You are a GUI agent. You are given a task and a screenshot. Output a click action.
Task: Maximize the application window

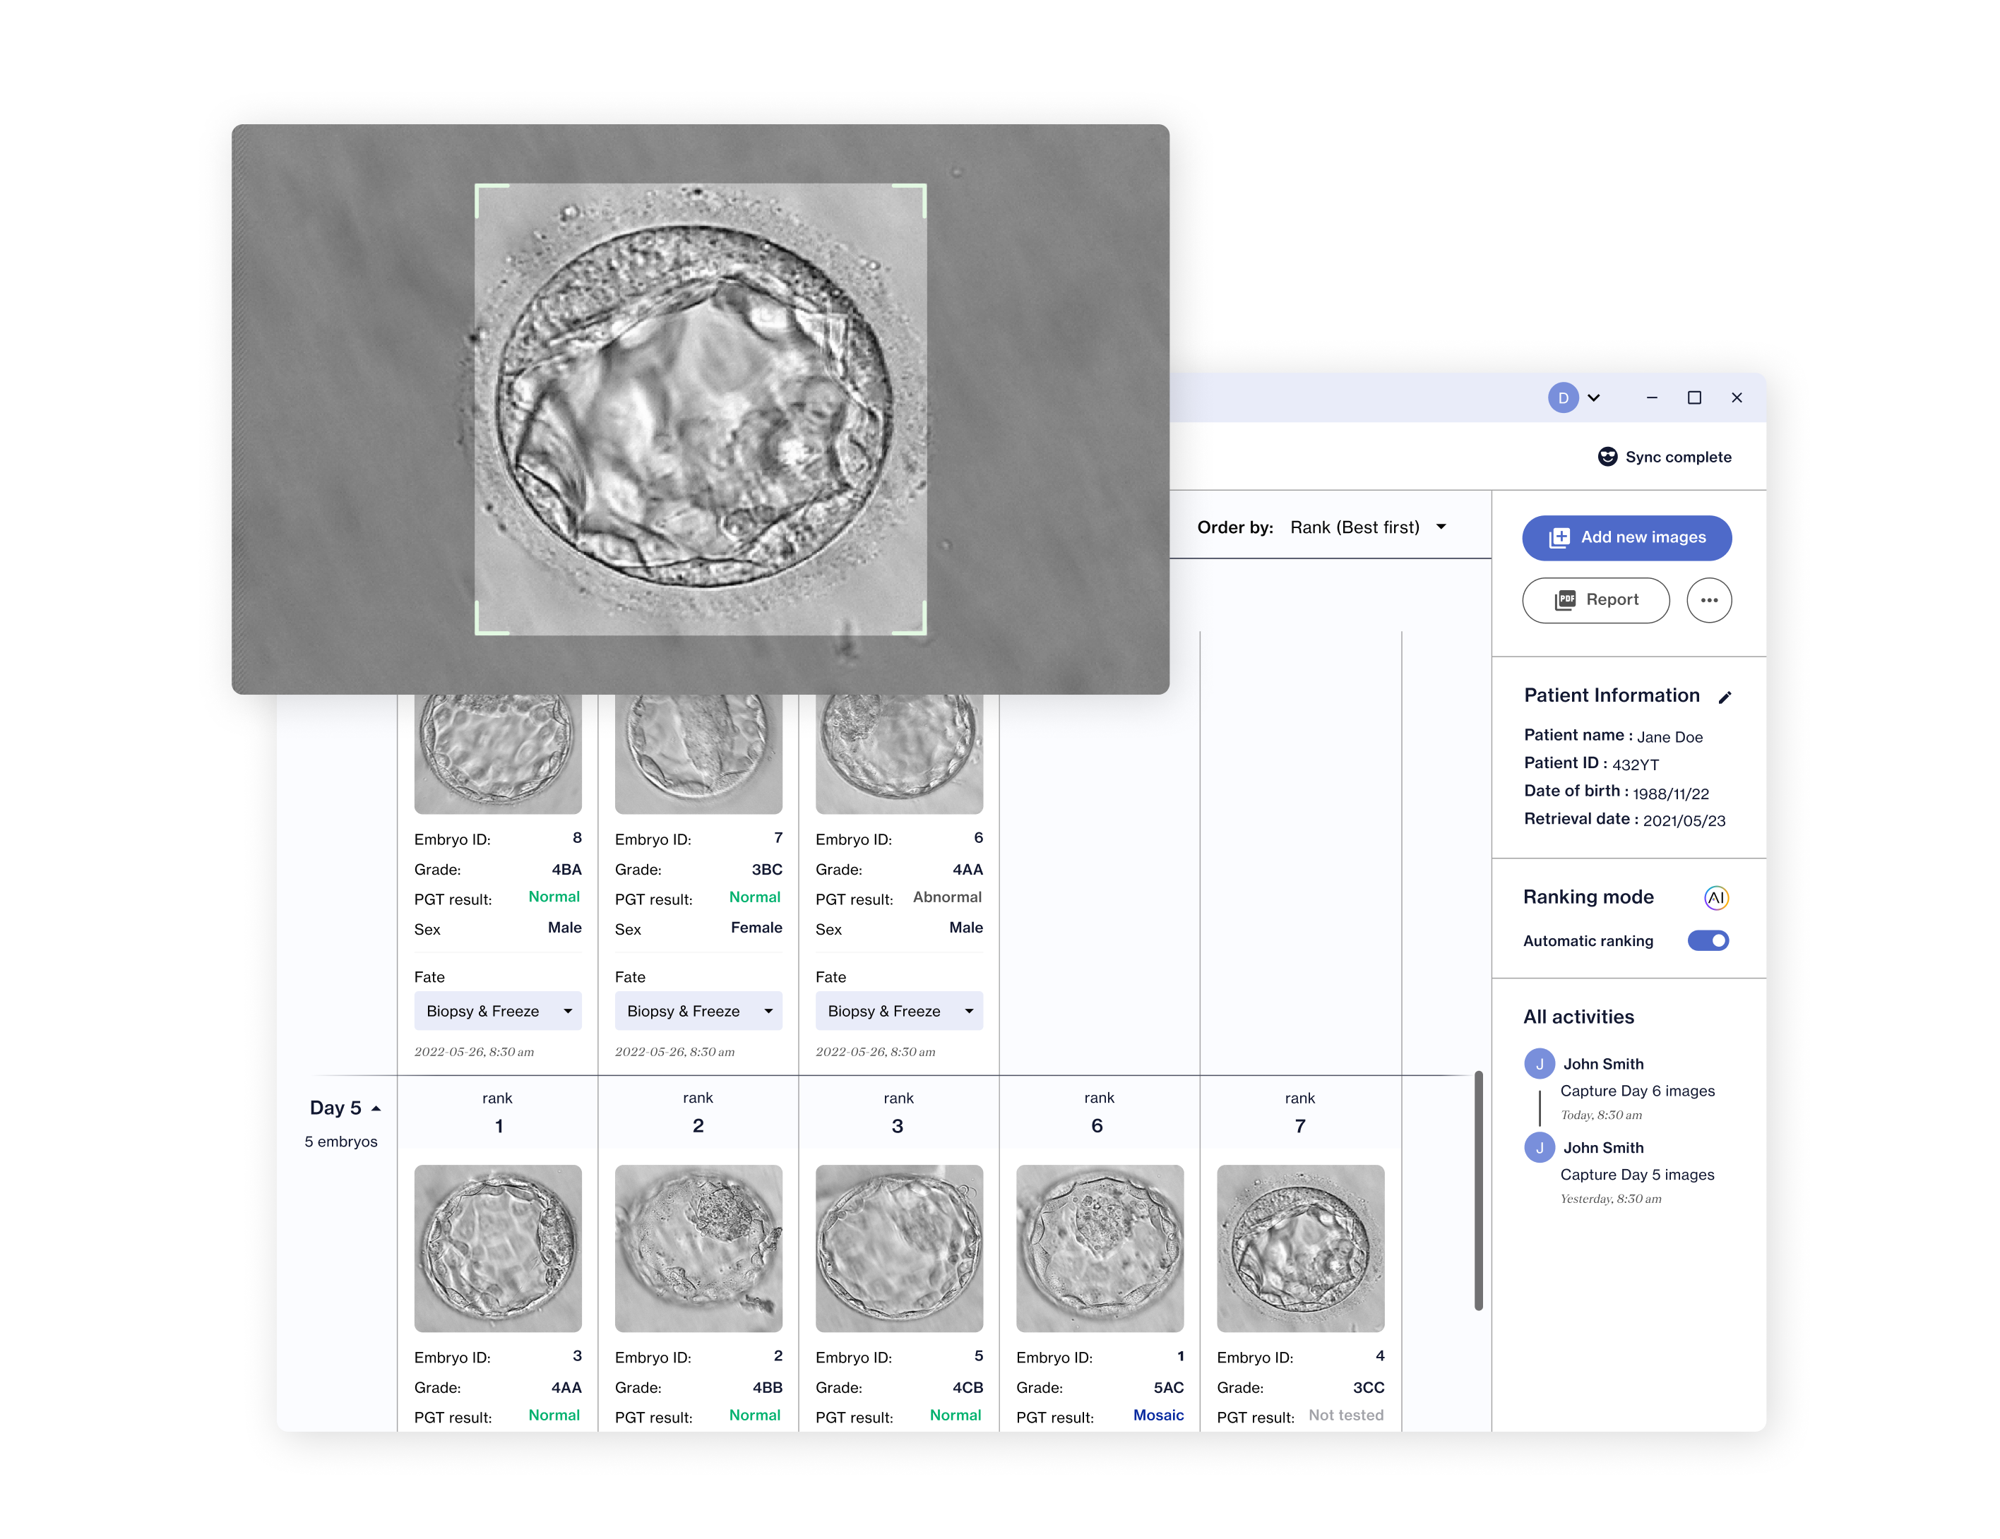click(x=1694, y=397)
